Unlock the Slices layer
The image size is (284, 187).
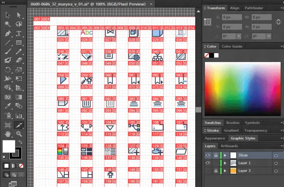click(216, 155)
